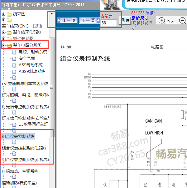Go to previous page with 上一页
The width and height of the screenshot is (187, 188).
(x=67, y=20)
